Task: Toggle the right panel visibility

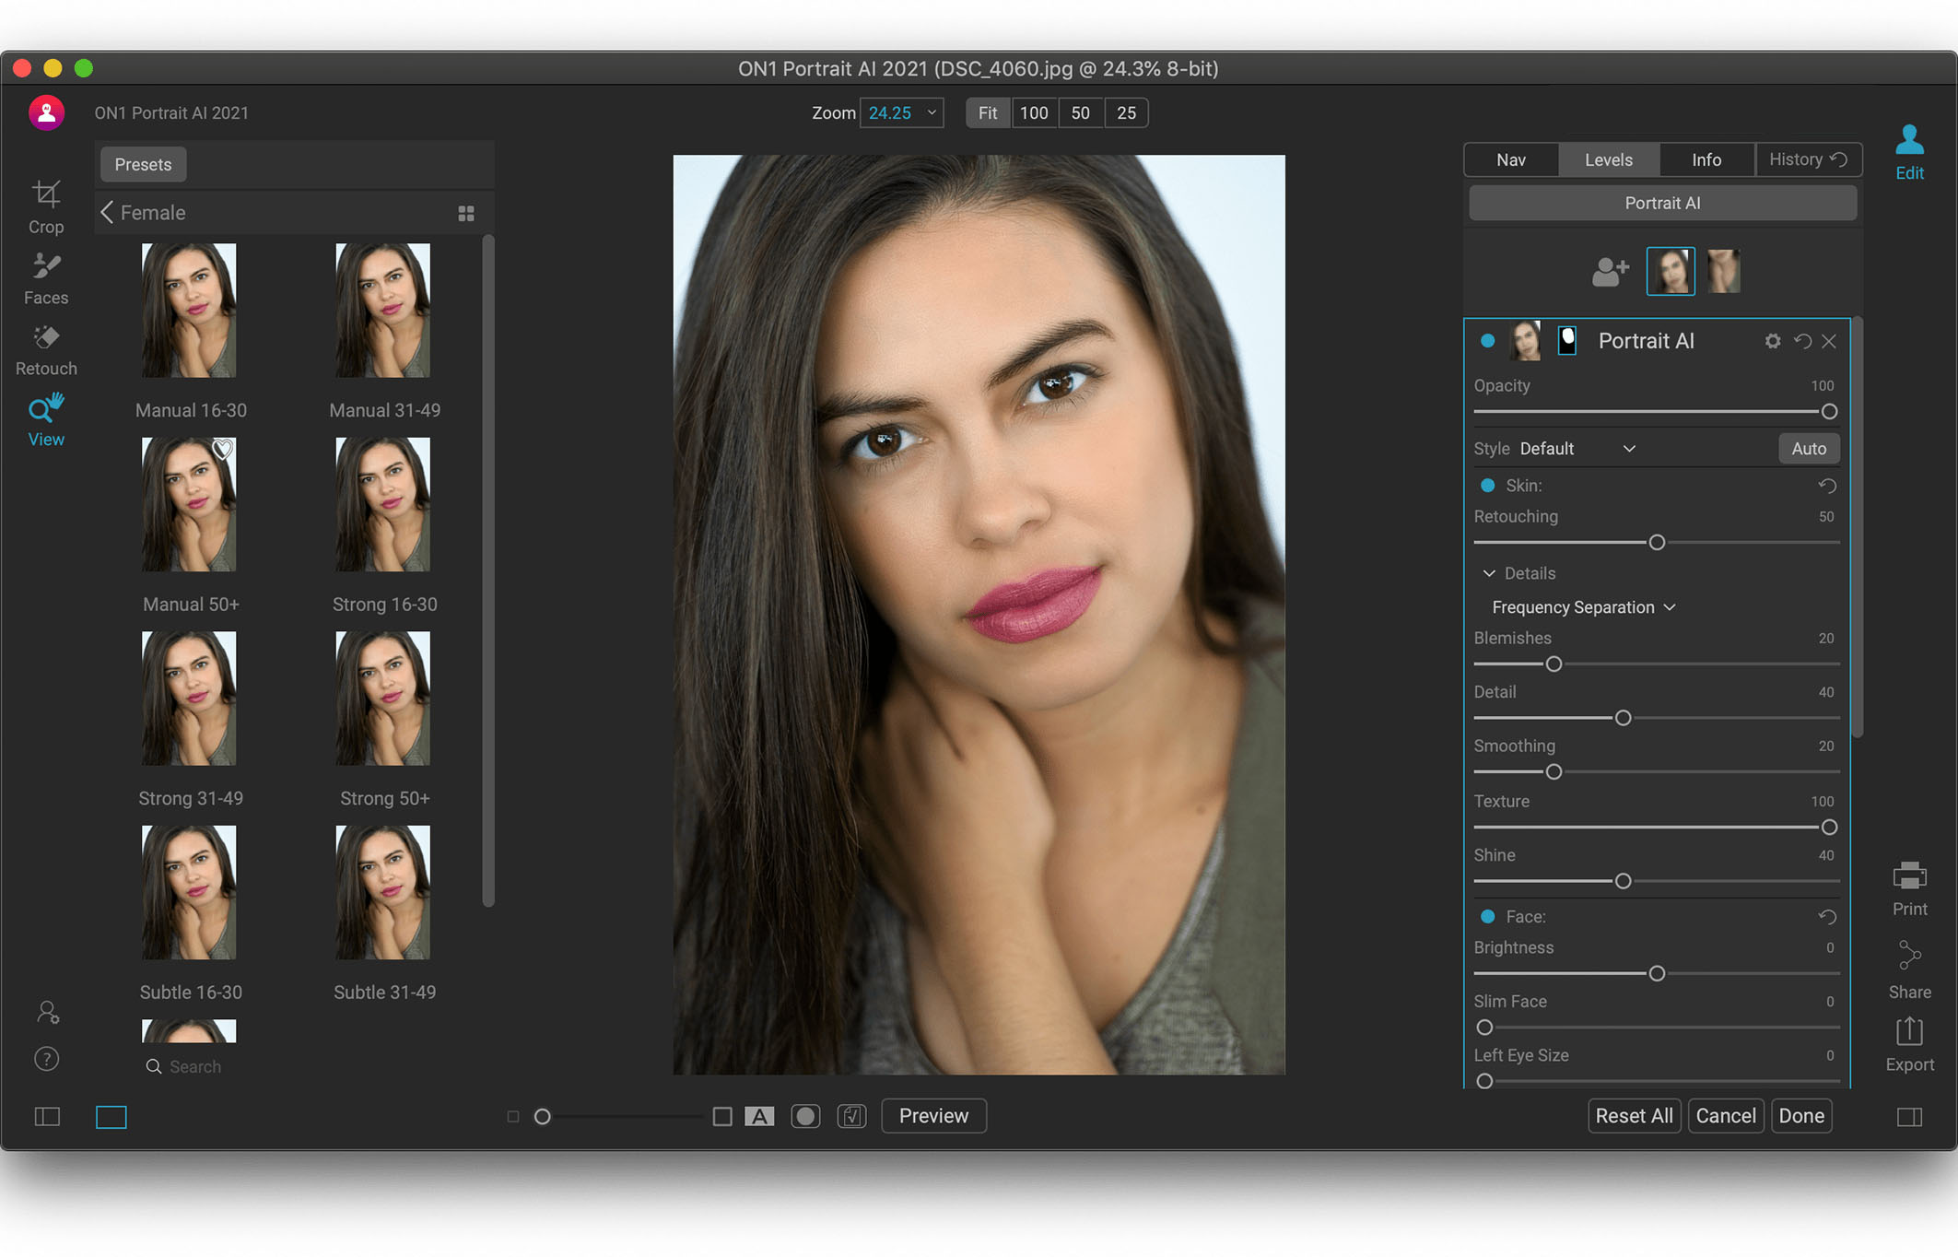Action: click(1909, 1117)
